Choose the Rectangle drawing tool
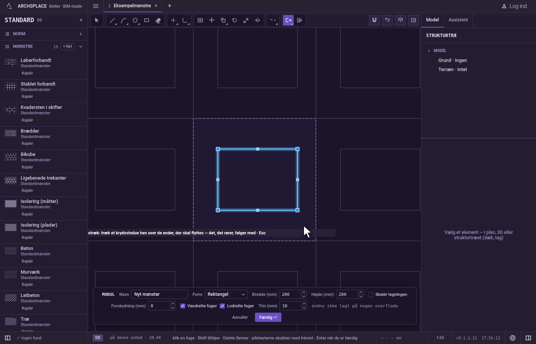536x344 pixels. tap(147, 20)
